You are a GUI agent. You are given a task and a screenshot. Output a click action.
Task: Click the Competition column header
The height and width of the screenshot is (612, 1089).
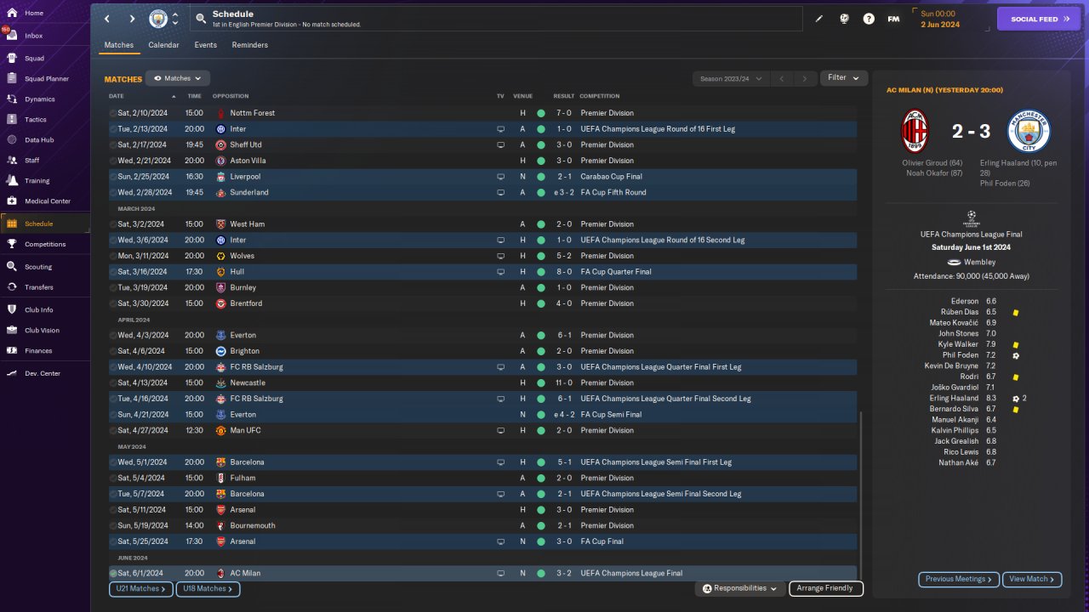click(600, 96)
